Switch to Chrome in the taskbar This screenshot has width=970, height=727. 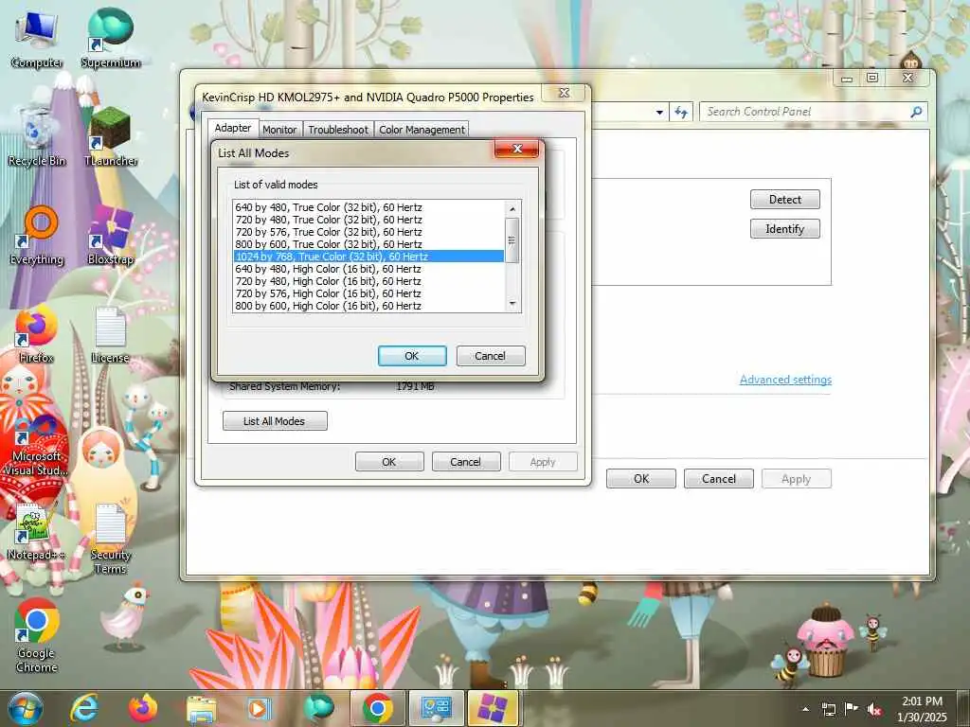[x=377, y=708]
